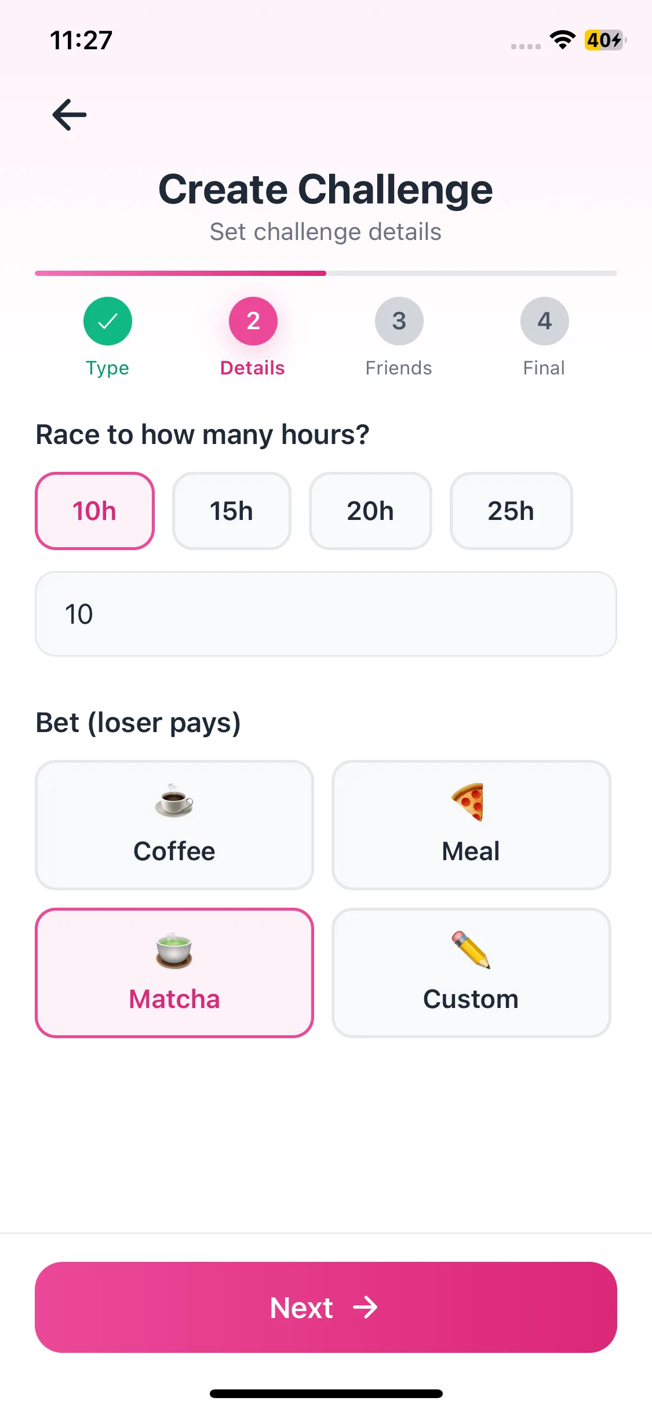Tap the Wi-Fi status icon
This screenshot has width=652, height=1412.
coord(562,39)
